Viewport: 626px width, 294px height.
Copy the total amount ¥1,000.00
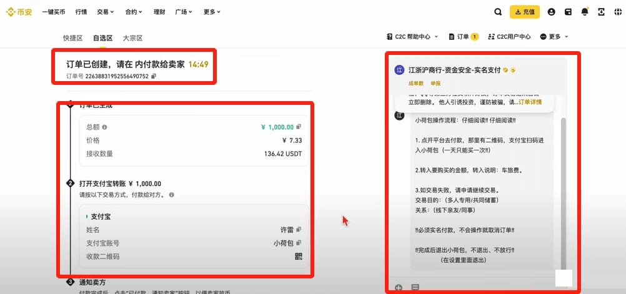pos(299,127)
